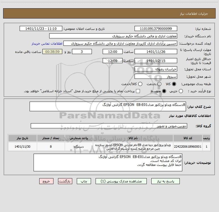Image resolution: width=219 pixels, height=212 pixels.
Task: Click the ایجاد کننده درخواست field
Action: pos(120,44)
